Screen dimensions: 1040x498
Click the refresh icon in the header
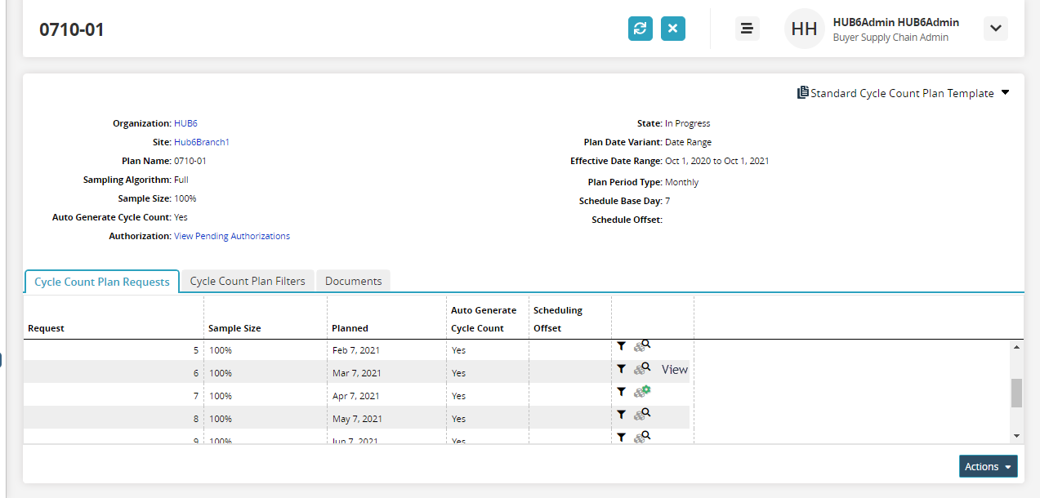point(641,29)
